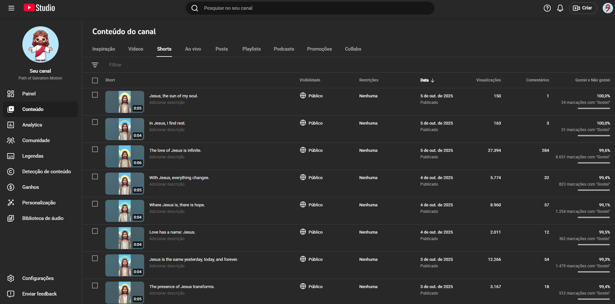This screenshot has width=615, height=304.
Task: Open the account avatar menu
Action: click(x=607, y=8)
